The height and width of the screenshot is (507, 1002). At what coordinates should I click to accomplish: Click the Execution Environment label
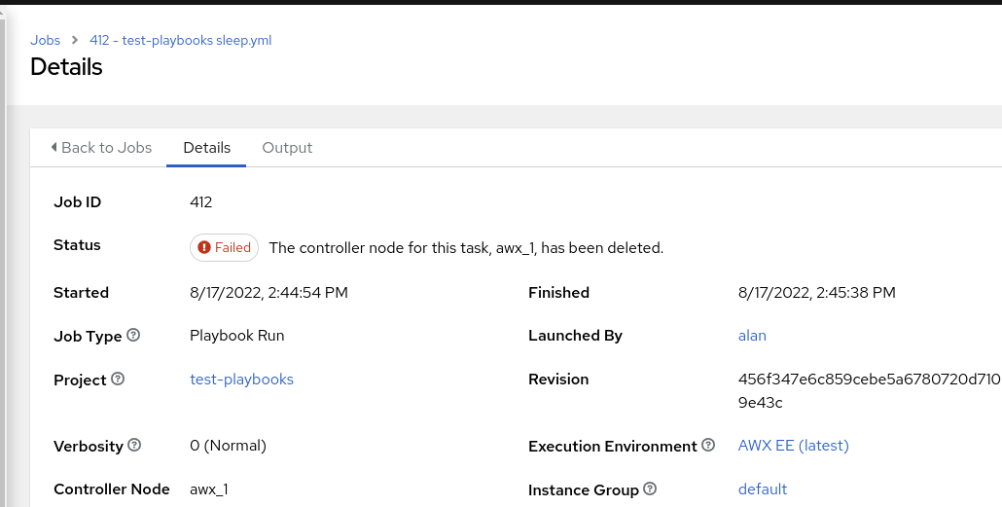[613, 447]
